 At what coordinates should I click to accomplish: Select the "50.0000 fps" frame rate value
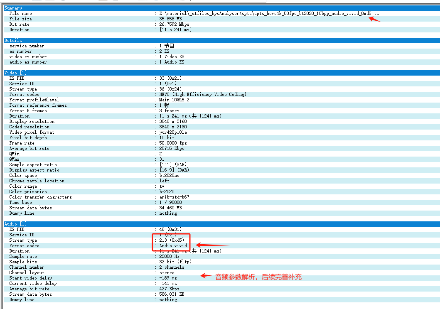(x=173, y=143)
